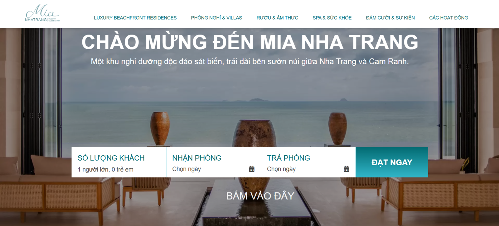
Task: Open Luxury Beachfront Residences menu
Action: 135,18
